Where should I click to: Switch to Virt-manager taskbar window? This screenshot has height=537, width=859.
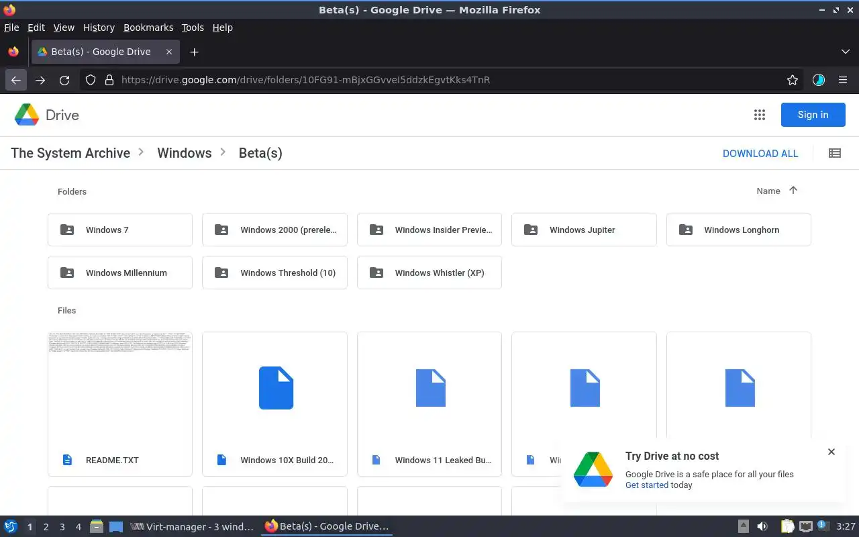[193, 527]
